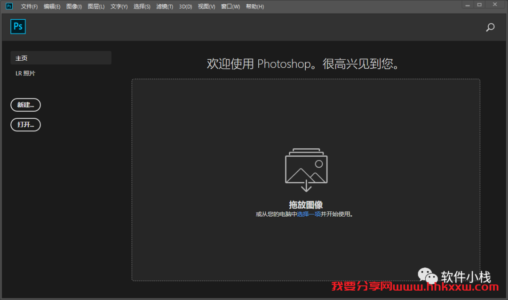The height and width of the screenshot is (300, 508).
Task: Minimize the Photoshop window
Action: (x=467, y=5)
